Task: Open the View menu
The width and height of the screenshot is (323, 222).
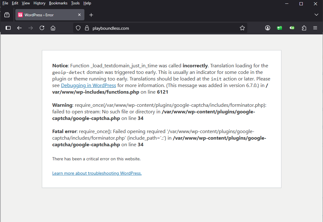Action: (x=26, y=3)
